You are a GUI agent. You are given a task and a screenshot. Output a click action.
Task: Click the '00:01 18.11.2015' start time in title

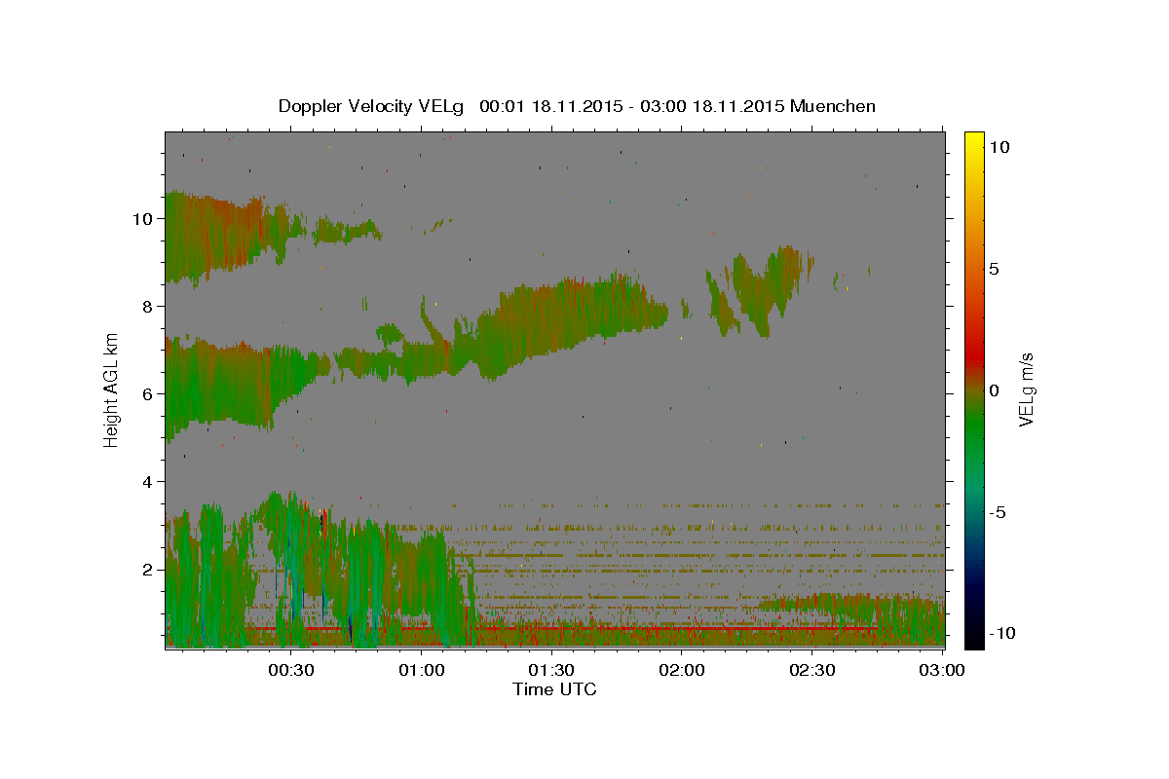tap(548, 106)
